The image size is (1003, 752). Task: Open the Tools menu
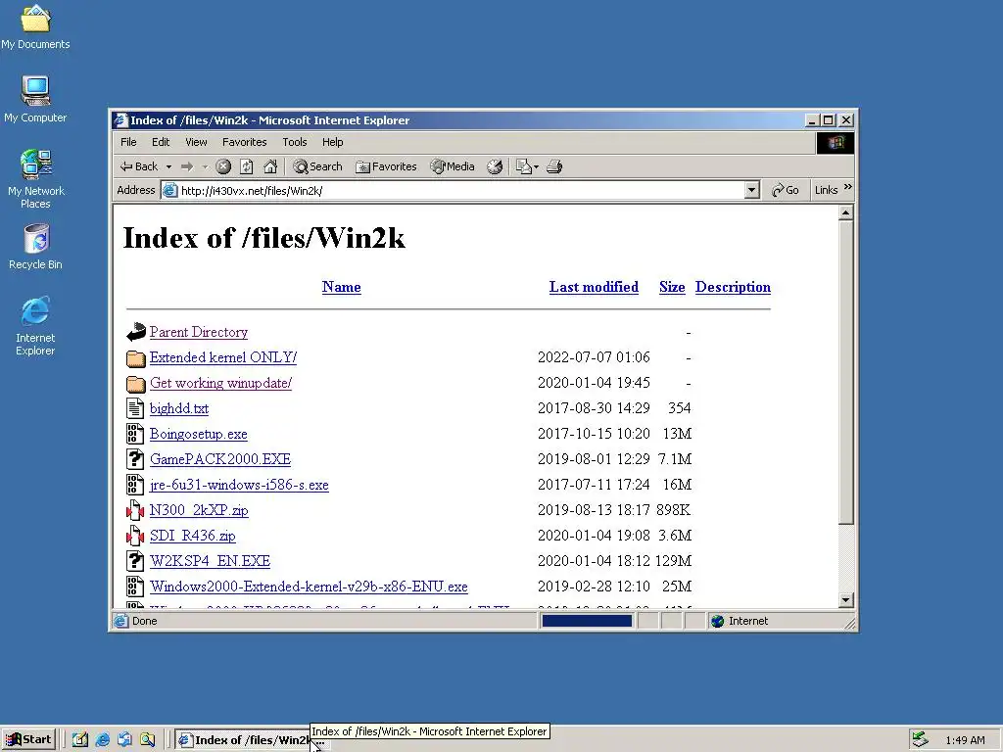pyautogui.click(x=295, y=142)
